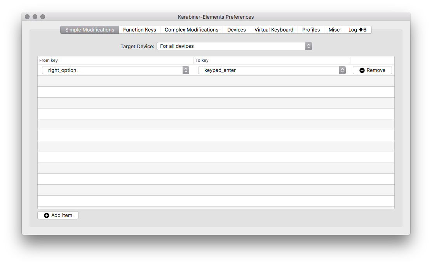Click the To key column header

[272, 60]
